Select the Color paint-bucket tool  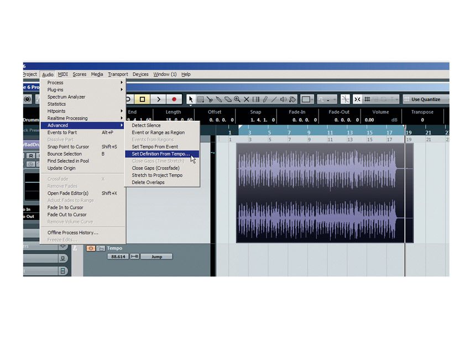(292, 99)
